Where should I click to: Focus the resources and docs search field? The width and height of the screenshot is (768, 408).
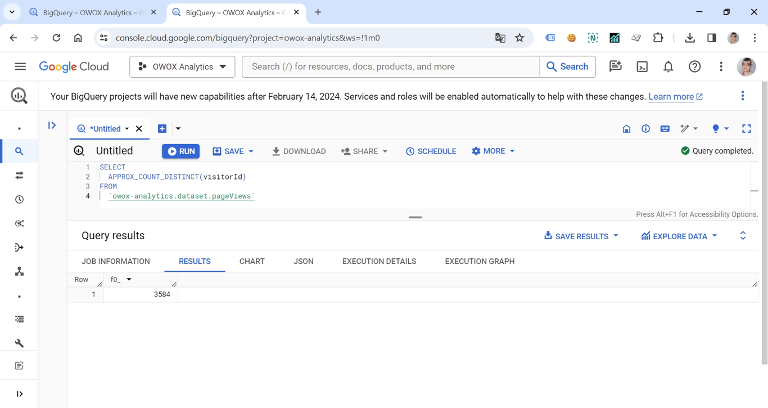(391, 66)
